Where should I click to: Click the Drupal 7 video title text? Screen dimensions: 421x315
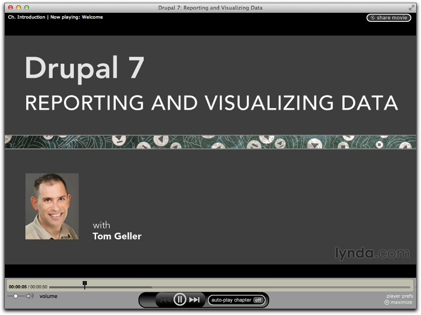click(84, 68)
